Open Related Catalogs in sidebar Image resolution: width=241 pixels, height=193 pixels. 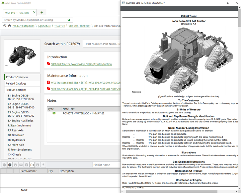pos(22,83)
